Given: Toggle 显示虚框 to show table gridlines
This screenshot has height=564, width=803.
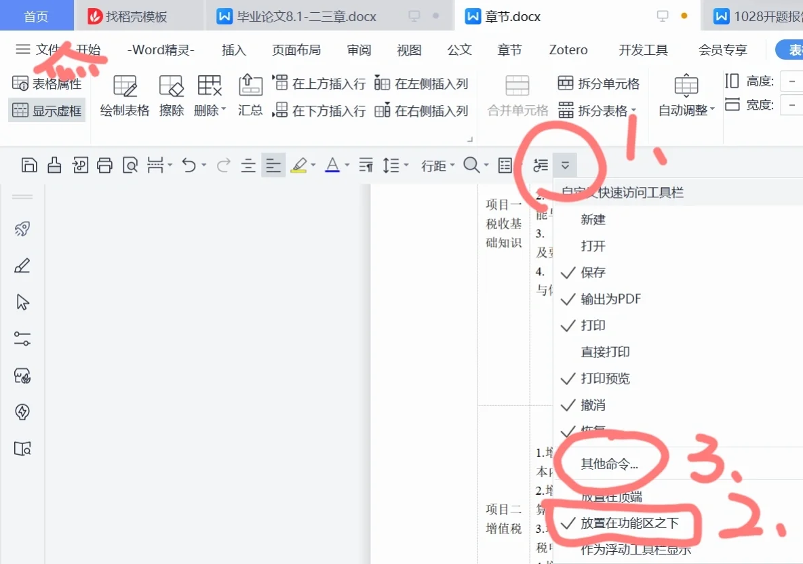Looking at the screenshot, I should pos(46,110).
